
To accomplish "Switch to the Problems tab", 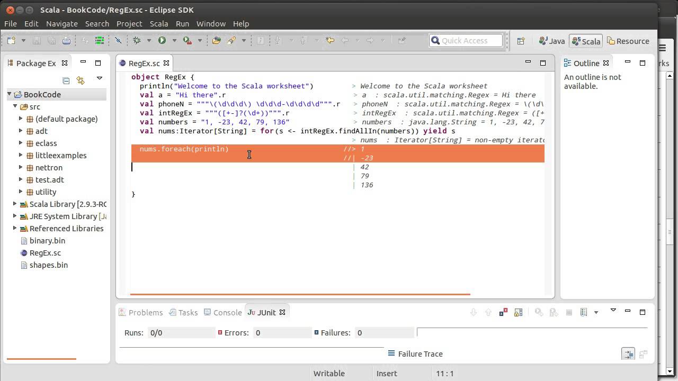I will pos(141,312).
